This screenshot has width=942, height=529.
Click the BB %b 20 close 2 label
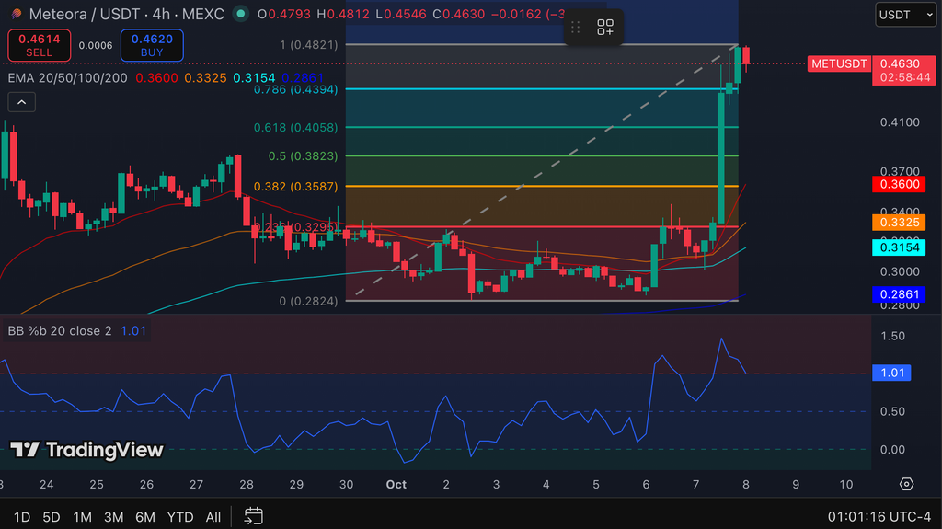click(x=60, y=330)
